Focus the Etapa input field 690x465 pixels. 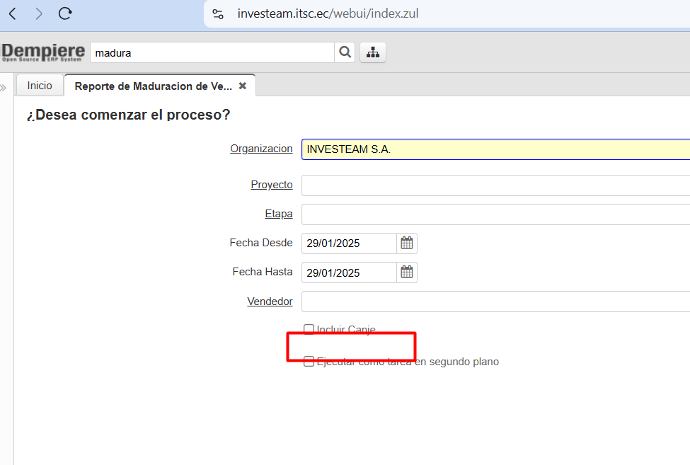pyautogui.click(x=495, y=214)
